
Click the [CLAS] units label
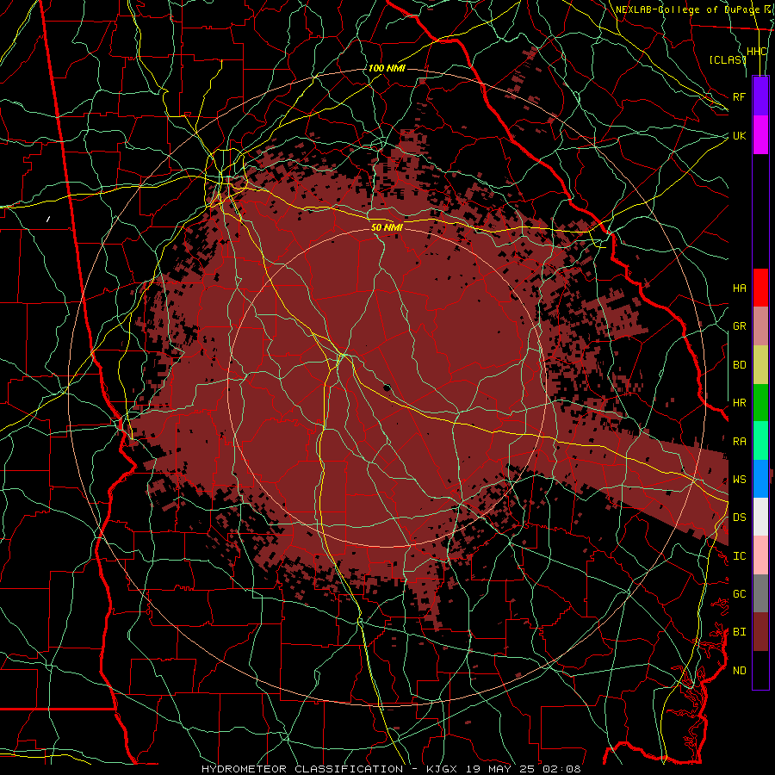[x=728, y=59]
